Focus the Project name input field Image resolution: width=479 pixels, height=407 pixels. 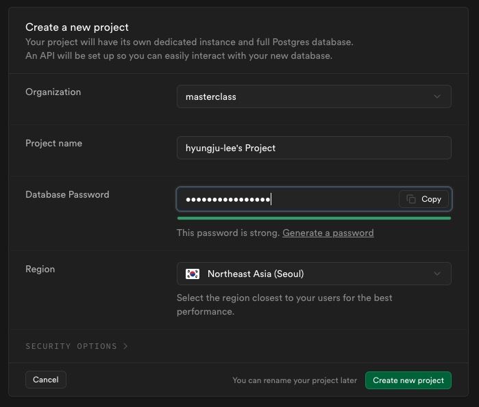(314, 148)
